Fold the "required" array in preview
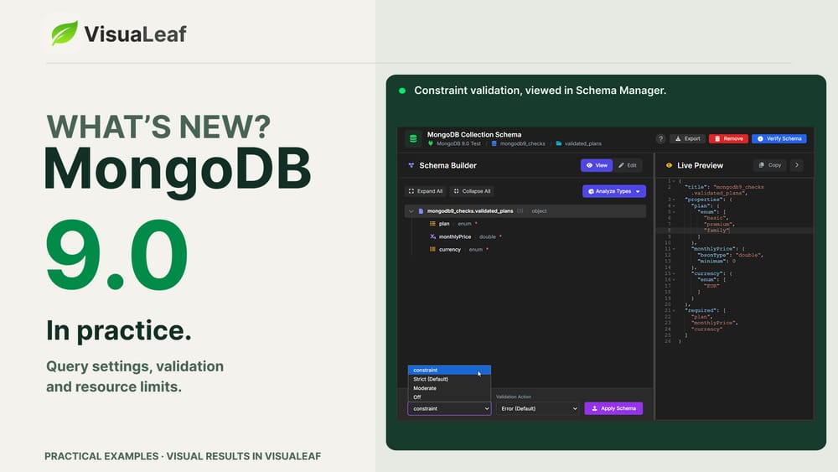The image size is (838, 472). point(674,310)
